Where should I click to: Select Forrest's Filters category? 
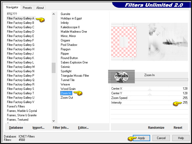[x=16, y=106]
